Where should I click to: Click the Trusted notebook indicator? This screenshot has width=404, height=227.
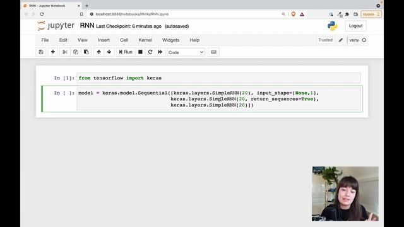pyautogui.click(x=325, y=40)
